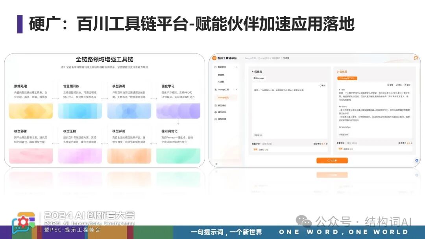Select 数据集 in the platform sidebar
The height and width of the screenshot is (239, 425).
coord(221,75)
